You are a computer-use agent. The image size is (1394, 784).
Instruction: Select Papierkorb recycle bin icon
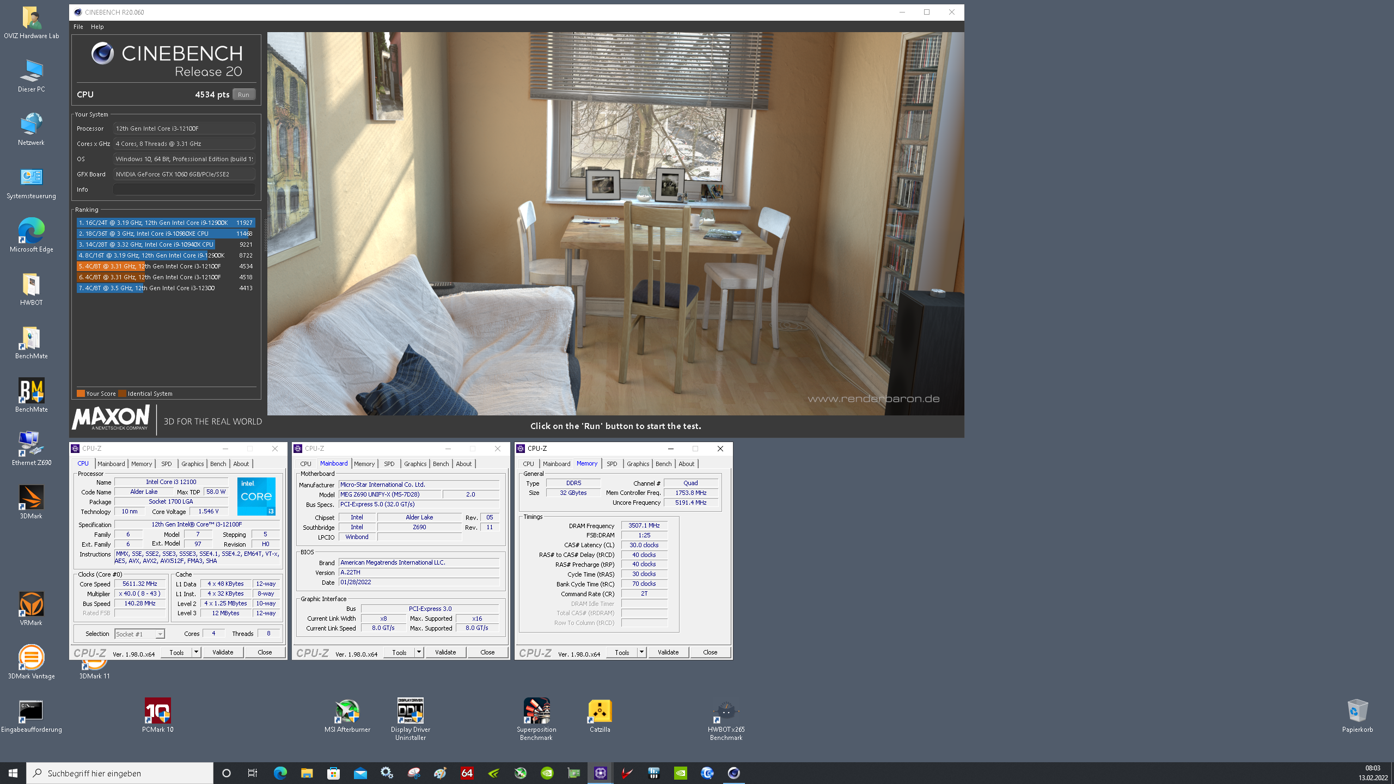pos(1357,716)
